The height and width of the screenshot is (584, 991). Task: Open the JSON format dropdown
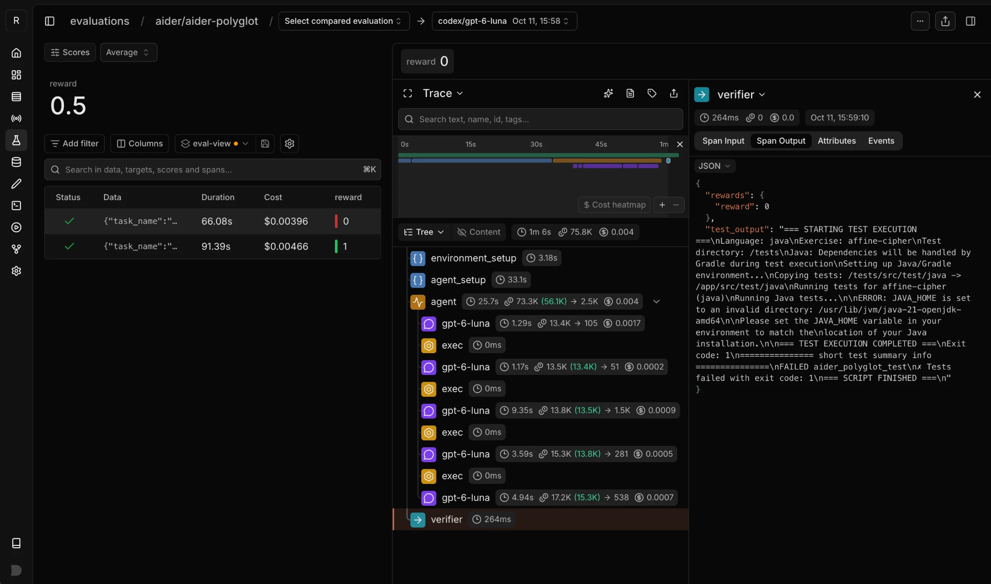pyautogui.click(x=714, y=166)
